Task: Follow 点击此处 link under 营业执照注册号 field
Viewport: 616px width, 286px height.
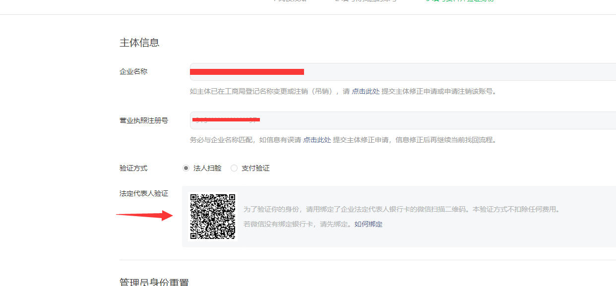Action: pyautogui.click(x=317, y=140)
